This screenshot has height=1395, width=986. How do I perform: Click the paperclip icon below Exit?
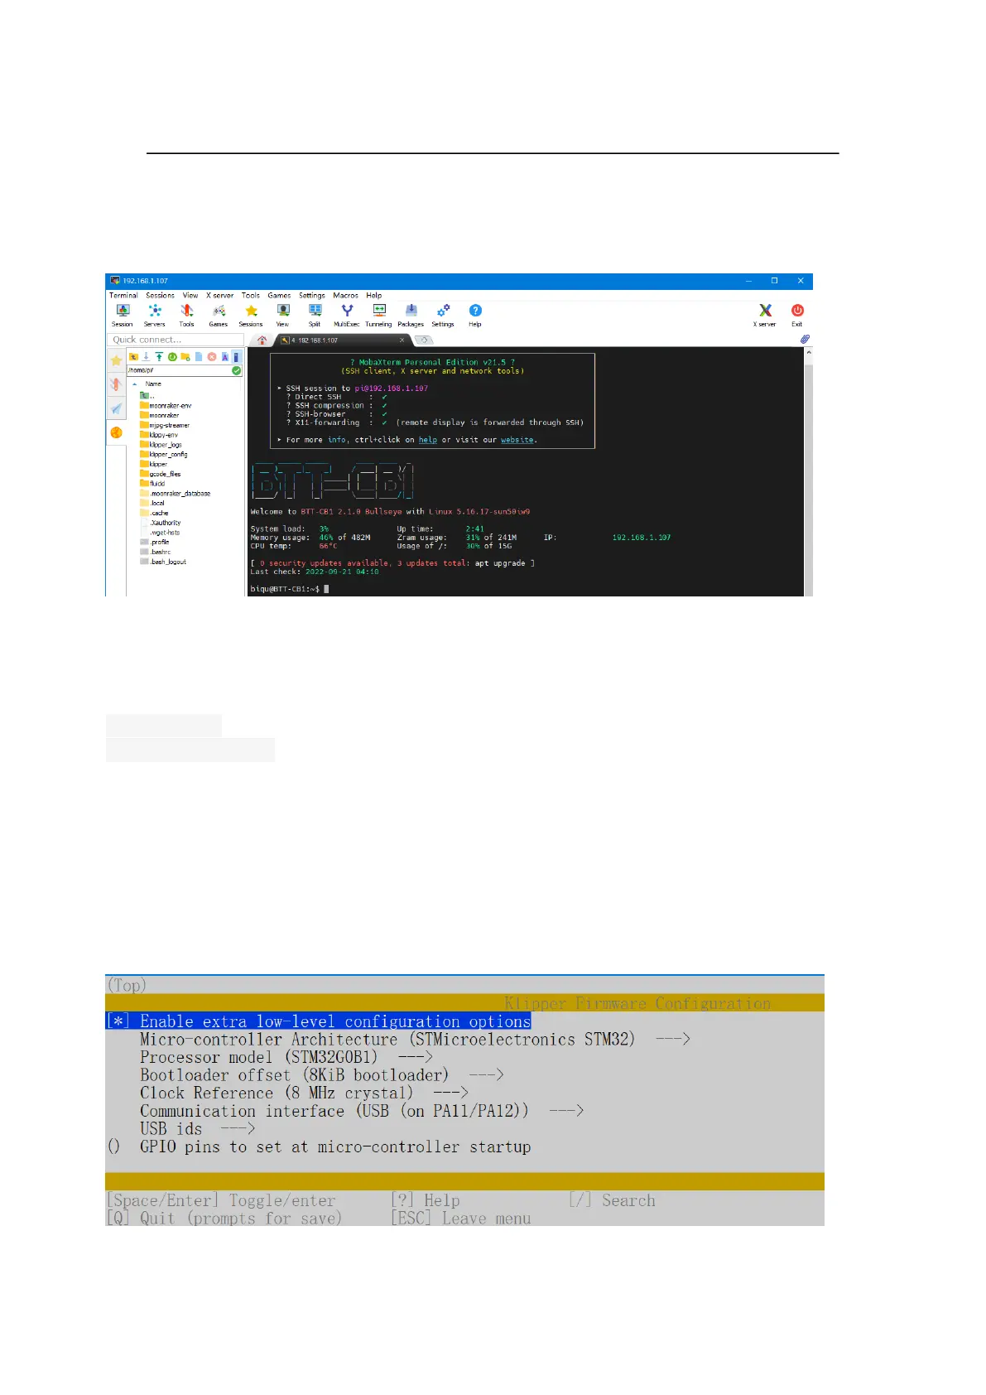pyautogui.click(x=805, y=339)
